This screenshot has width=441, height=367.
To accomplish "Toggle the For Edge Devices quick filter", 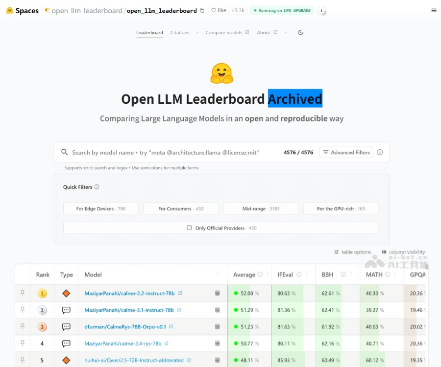I will (100, 208).
